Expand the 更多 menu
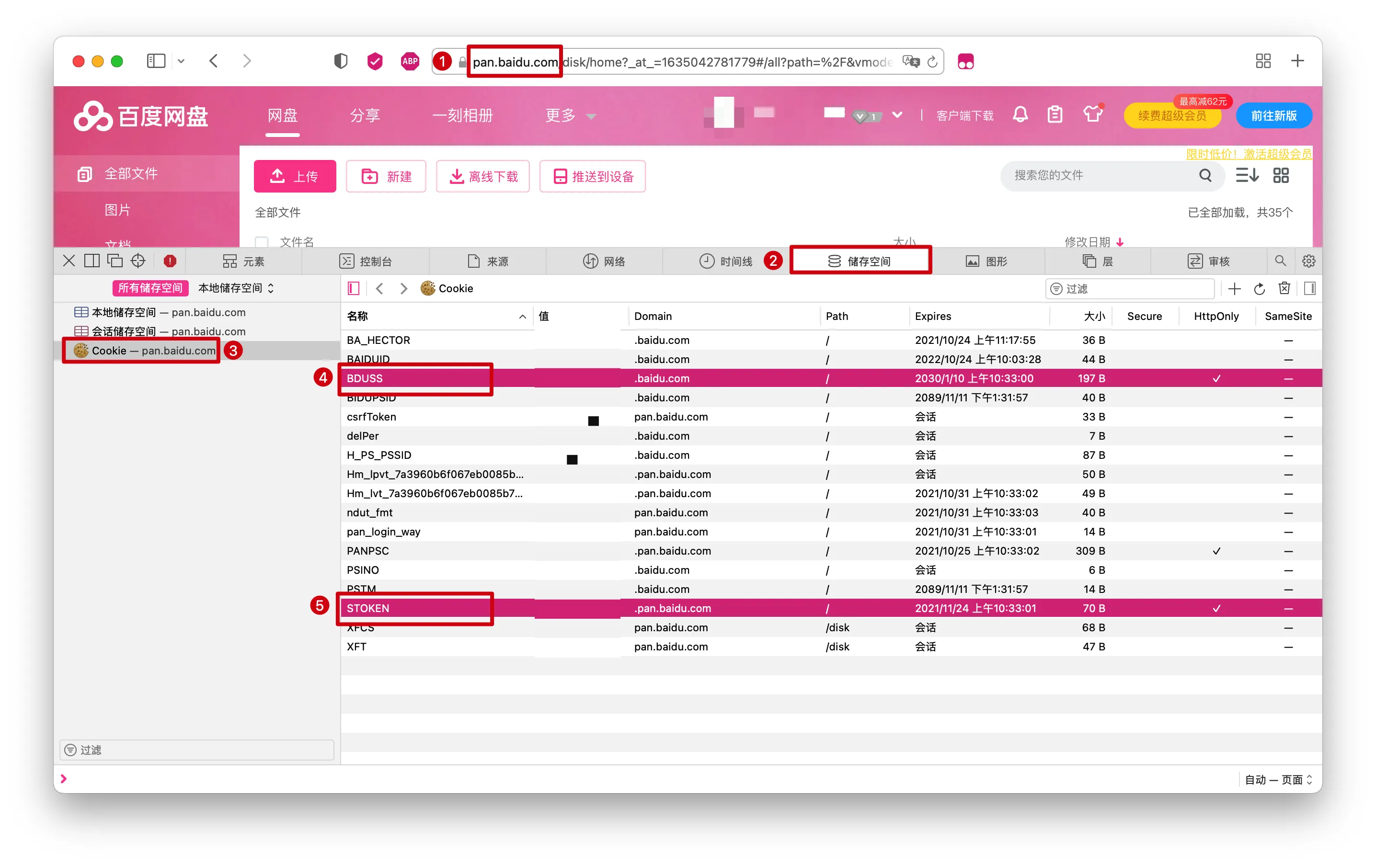Screen dimensions: 1376x864 click(570, 116)
